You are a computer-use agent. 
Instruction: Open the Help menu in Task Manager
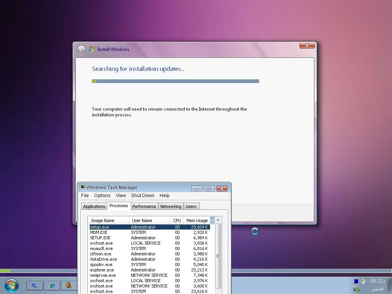point(165,196)
